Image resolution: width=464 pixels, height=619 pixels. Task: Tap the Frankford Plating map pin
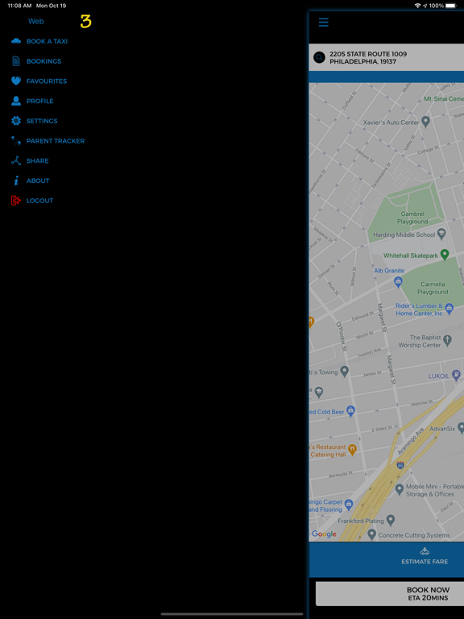[x=390, y=520]
